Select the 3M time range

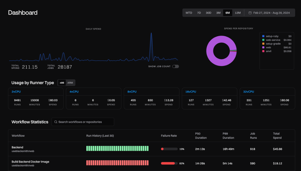218,13
